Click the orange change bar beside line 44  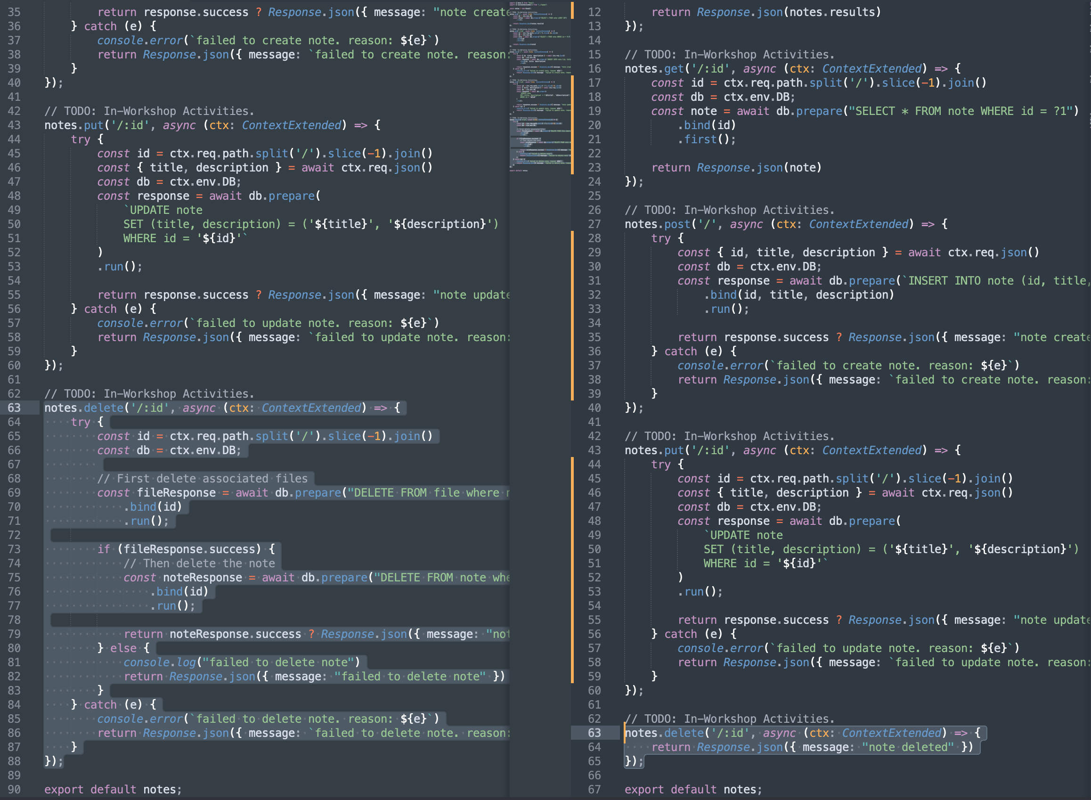(573, 465)
